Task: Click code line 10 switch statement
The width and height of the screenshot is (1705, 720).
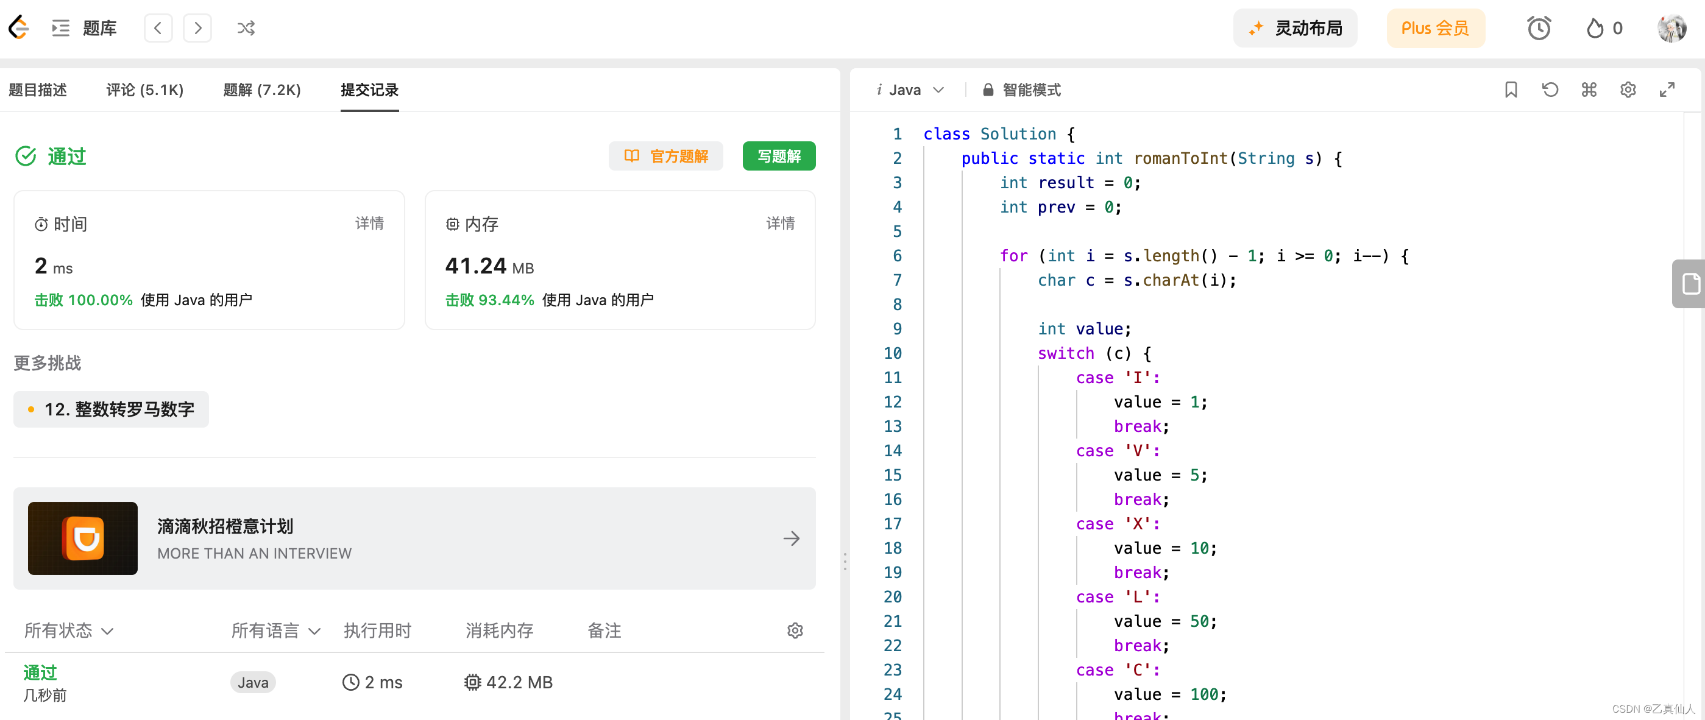Action: click(x=1094, y=353)
